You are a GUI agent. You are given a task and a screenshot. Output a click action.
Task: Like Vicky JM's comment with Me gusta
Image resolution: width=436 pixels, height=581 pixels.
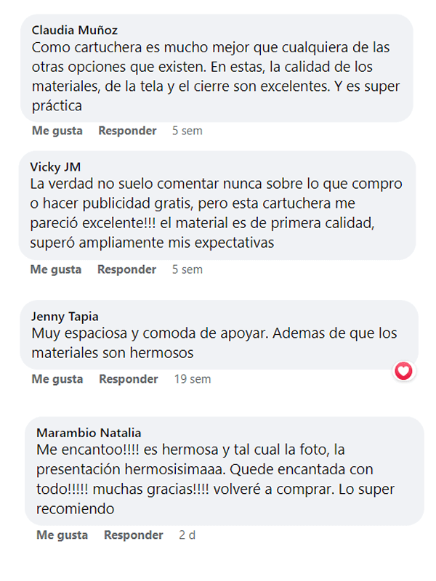point(56,269)
